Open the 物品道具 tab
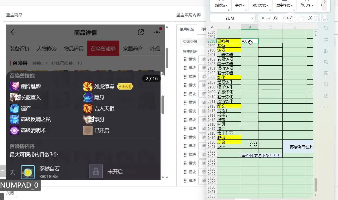This screenshot has width=338, height=200. pyautogui.click(x=74, y=49)
